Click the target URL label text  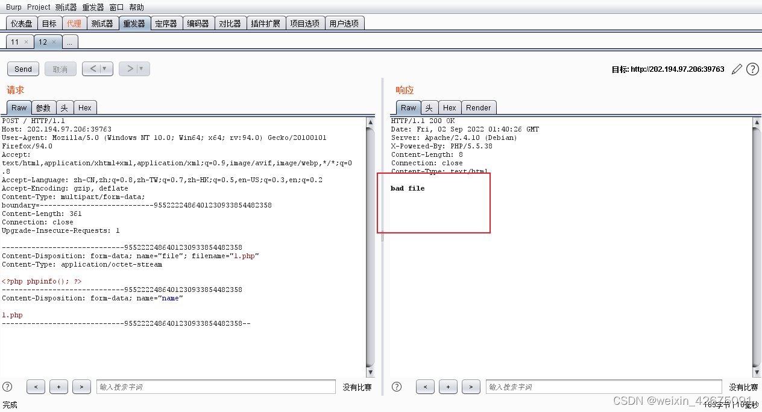(x=668, y=69)
